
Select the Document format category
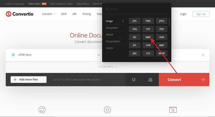[x=112, y=28]
